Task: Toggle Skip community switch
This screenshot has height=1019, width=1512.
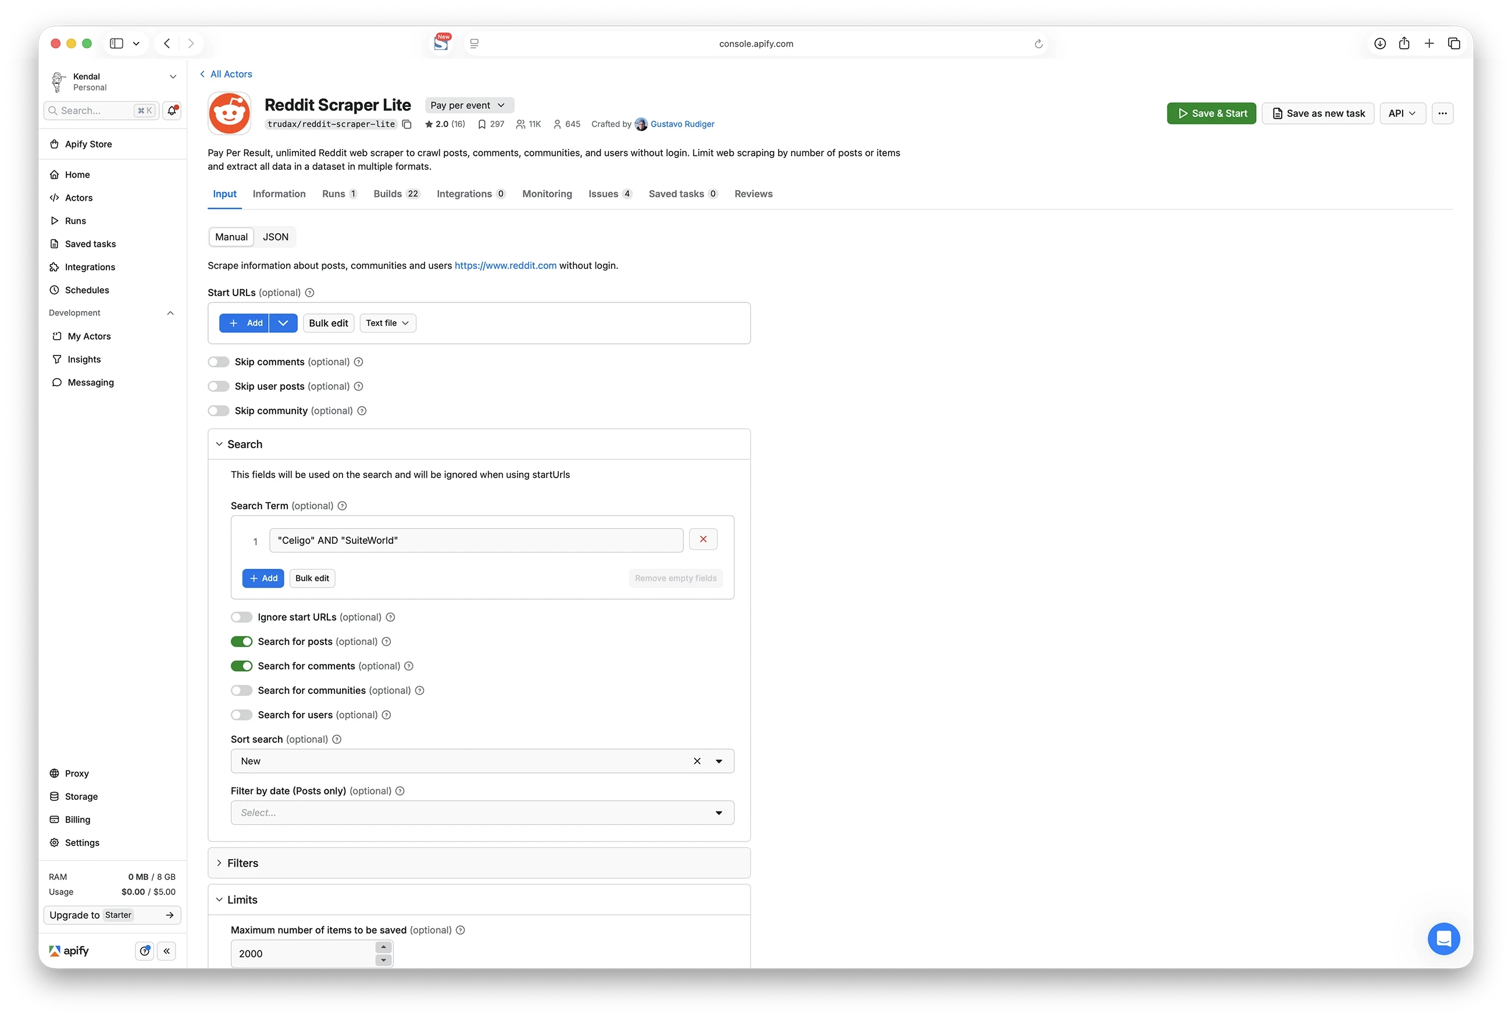Action: click(219, 411)
